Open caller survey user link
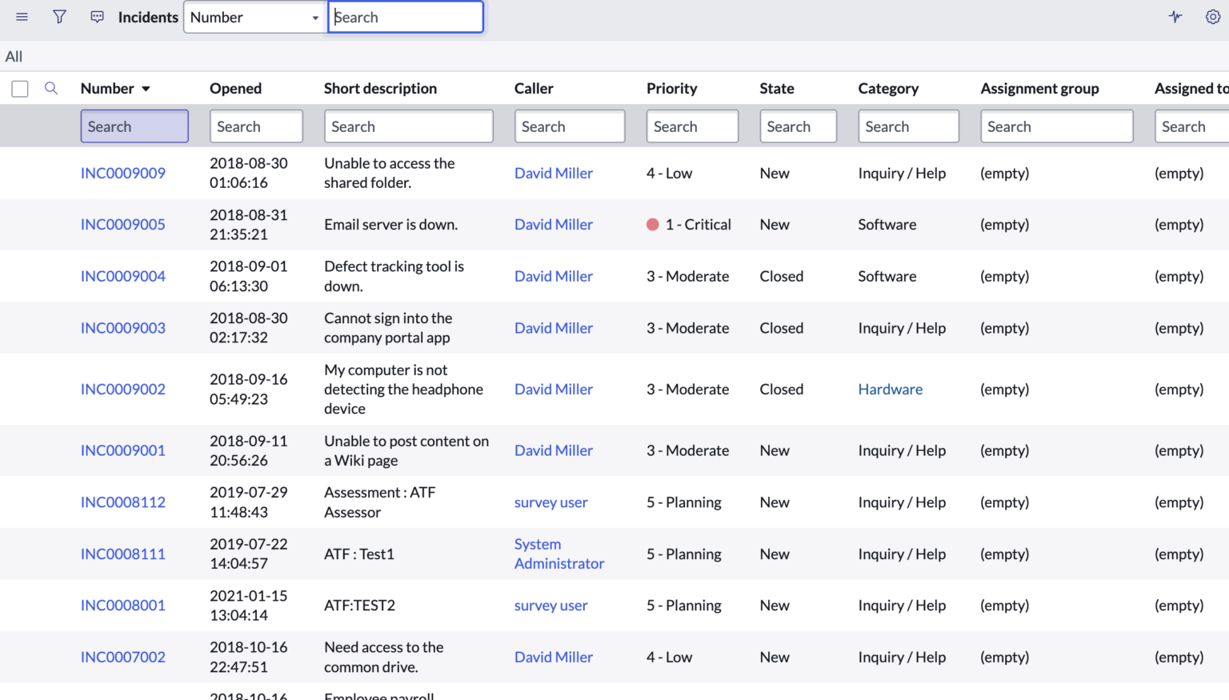Screen dimensions: 1229x700 click(x=550, y=502)
